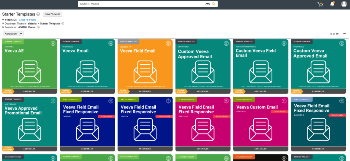Click For Help badge on Veeva AE card

[8, 91]
